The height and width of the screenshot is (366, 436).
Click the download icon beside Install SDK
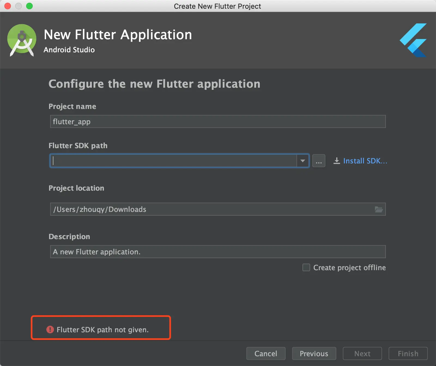337,161
